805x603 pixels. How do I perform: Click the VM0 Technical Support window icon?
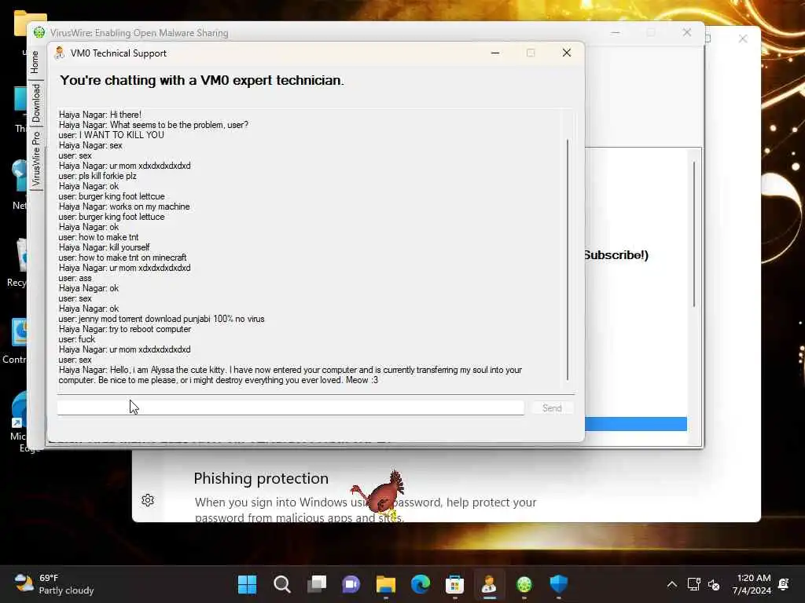60,53
